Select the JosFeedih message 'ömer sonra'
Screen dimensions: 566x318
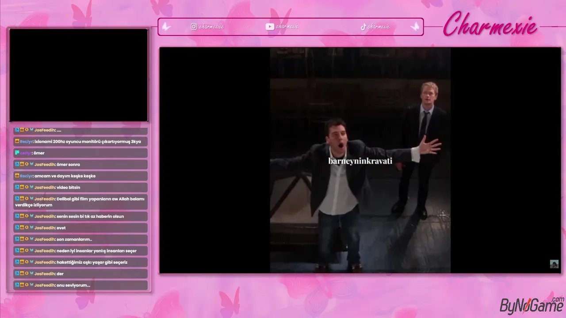[80, 164]
